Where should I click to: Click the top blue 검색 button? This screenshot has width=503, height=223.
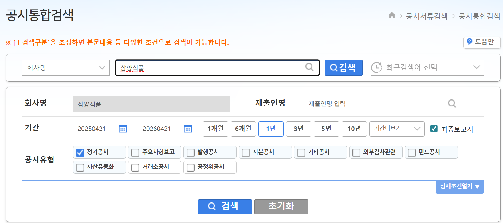[344, 68]
